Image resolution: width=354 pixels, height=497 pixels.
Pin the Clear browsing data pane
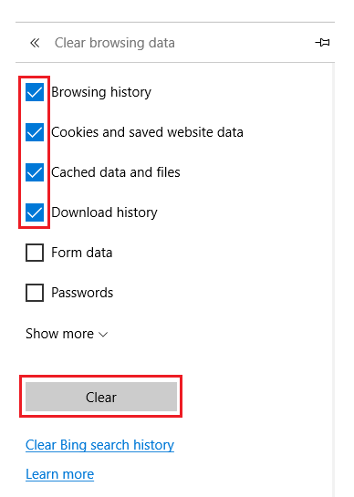[x=322, y=42]
